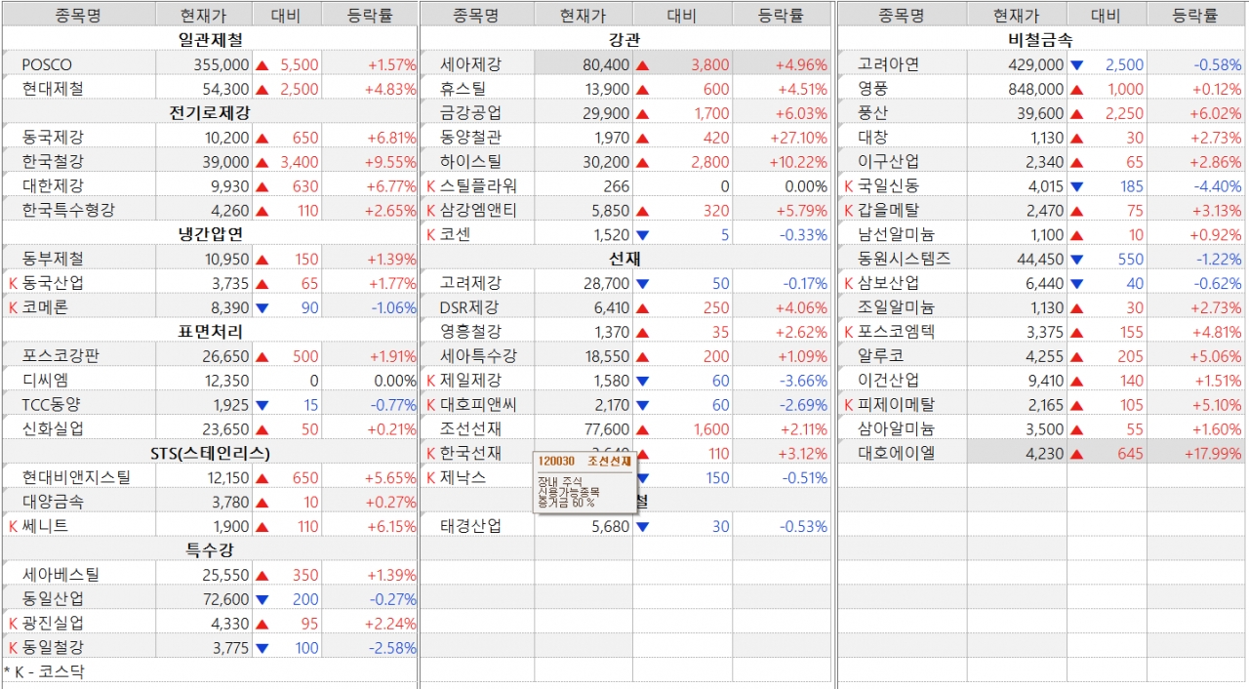Select the 풍산 stock name
Viewport: 1249px width, 689px height.
tap(873, 113)
